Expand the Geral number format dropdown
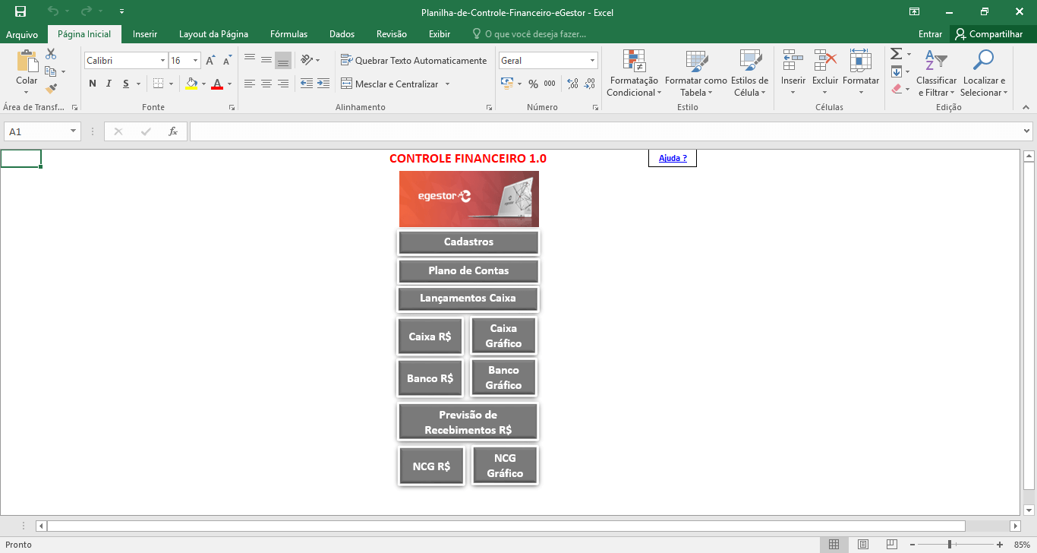Viewport: 1037px width, 553px height. [x=592, y=60]
